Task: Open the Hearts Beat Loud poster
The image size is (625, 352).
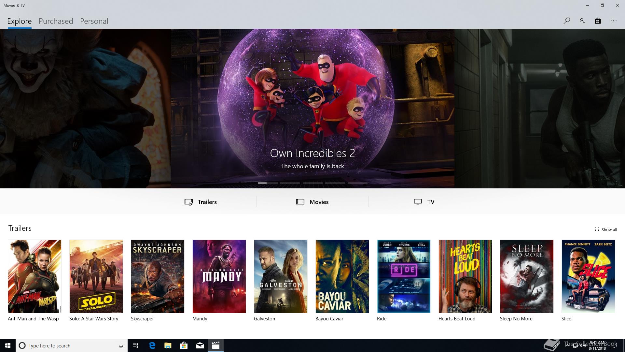Action: point(465,276)
